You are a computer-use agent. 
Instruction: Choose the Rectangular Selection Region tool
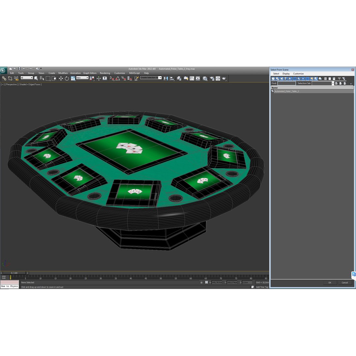pos(48,78)
